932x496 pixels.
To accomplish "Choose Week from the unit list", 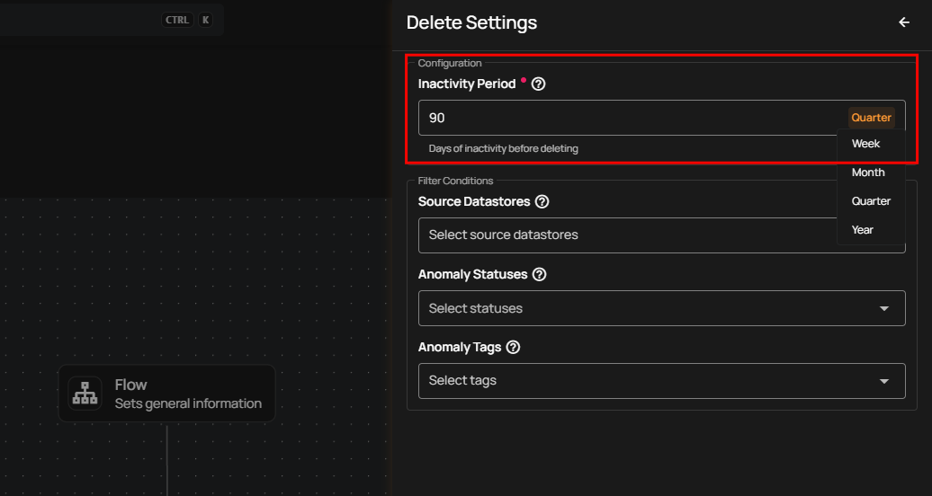I will (865, 144).
